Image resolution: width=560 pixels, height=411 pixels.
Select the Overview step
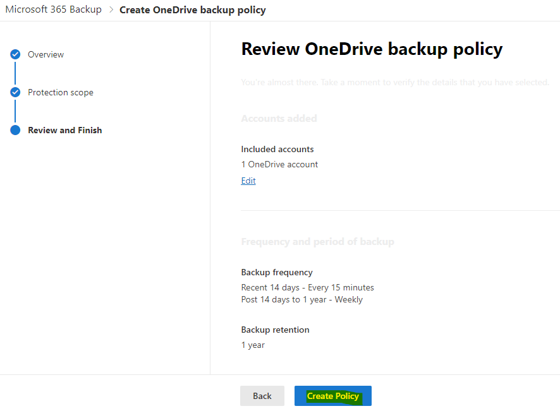pos(46,54)
